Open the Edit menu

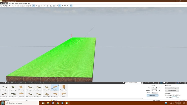[9, 3]
